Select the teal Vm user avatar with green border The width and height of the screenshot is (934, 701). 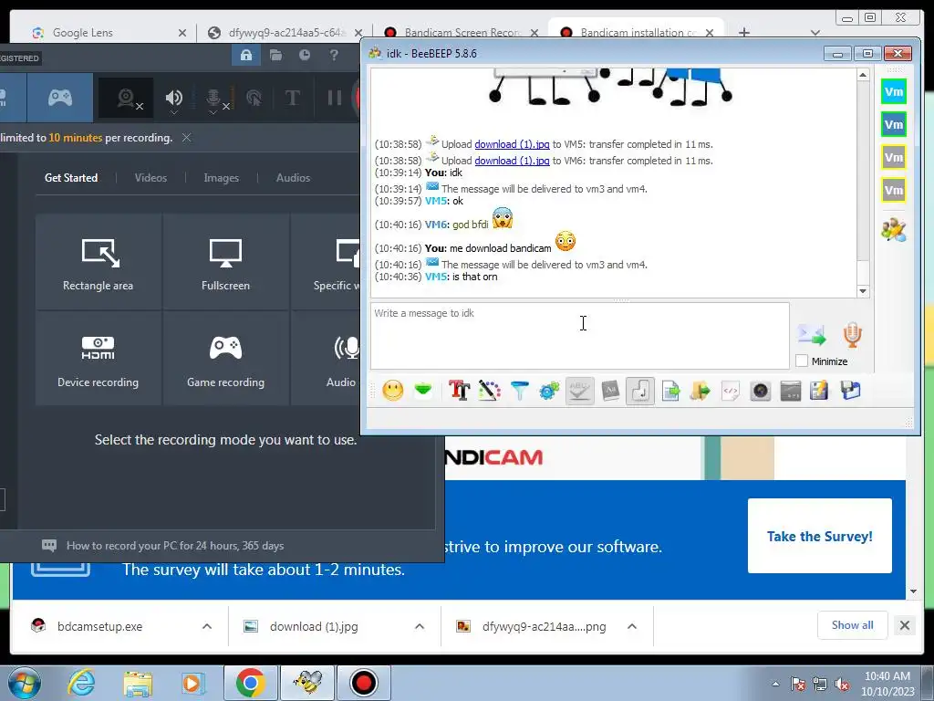coord(894,124)
